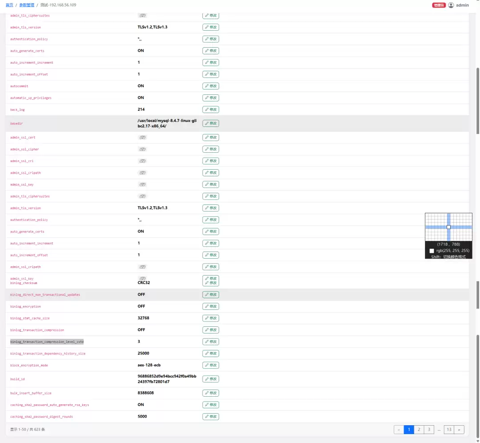
Task: Click the bulk_insert_buffer_size parameter name
Action: (x=31, y=393)
